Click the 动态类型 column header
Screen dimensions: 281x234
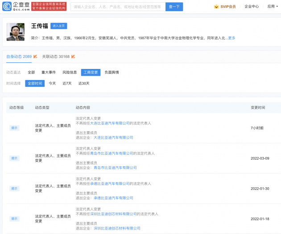pyautogui.click(x=42, y=108)
